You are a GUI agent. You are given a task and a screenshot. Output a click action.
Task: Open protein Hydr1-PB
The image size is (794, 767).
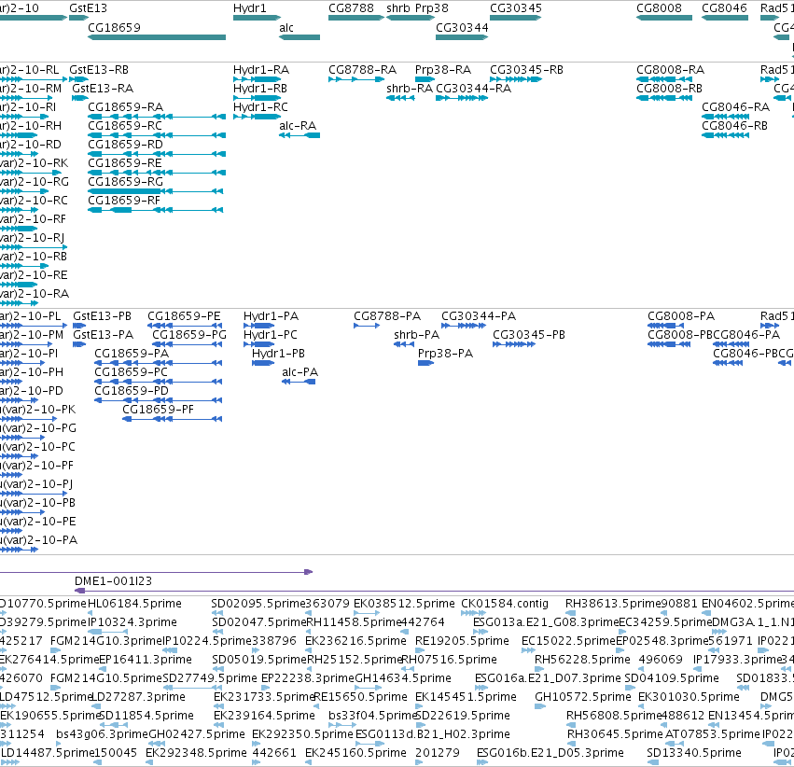click(279, 354)
